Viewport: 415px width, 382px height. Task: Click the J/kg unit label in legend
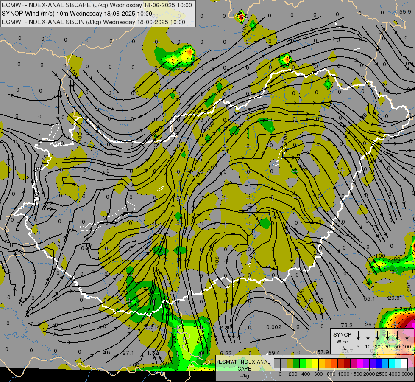point(244,376)
